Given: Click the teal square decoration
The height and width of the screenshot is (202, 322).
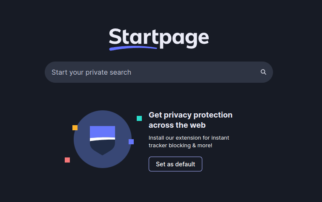Looking at the screenshot, I should [139, 118].
